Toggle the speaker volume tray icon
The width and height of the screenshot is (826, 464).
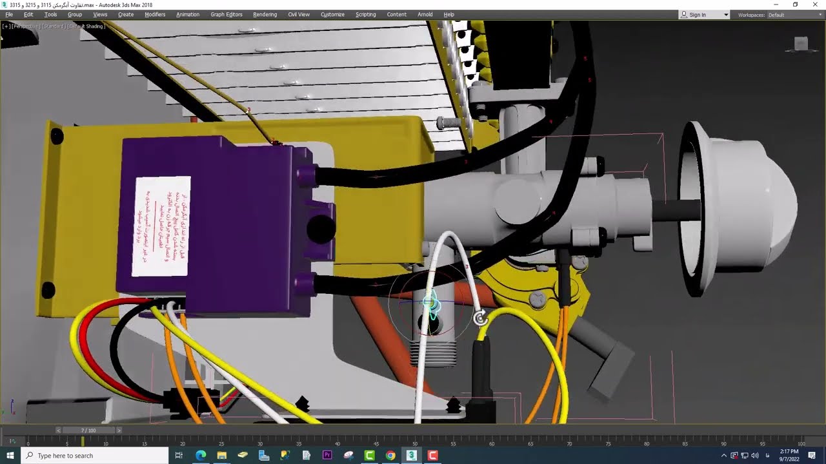755,456
